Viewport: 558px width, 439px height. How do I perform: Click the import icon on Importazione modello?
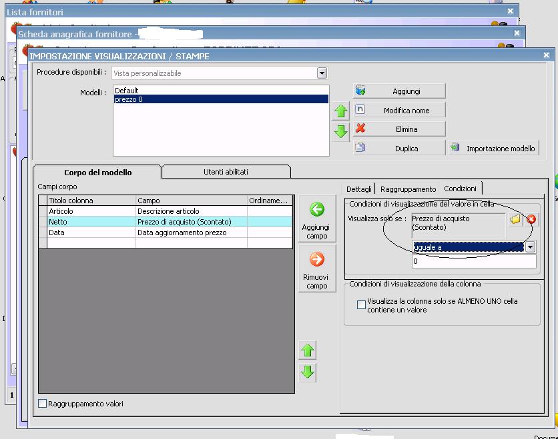point(455,147)
